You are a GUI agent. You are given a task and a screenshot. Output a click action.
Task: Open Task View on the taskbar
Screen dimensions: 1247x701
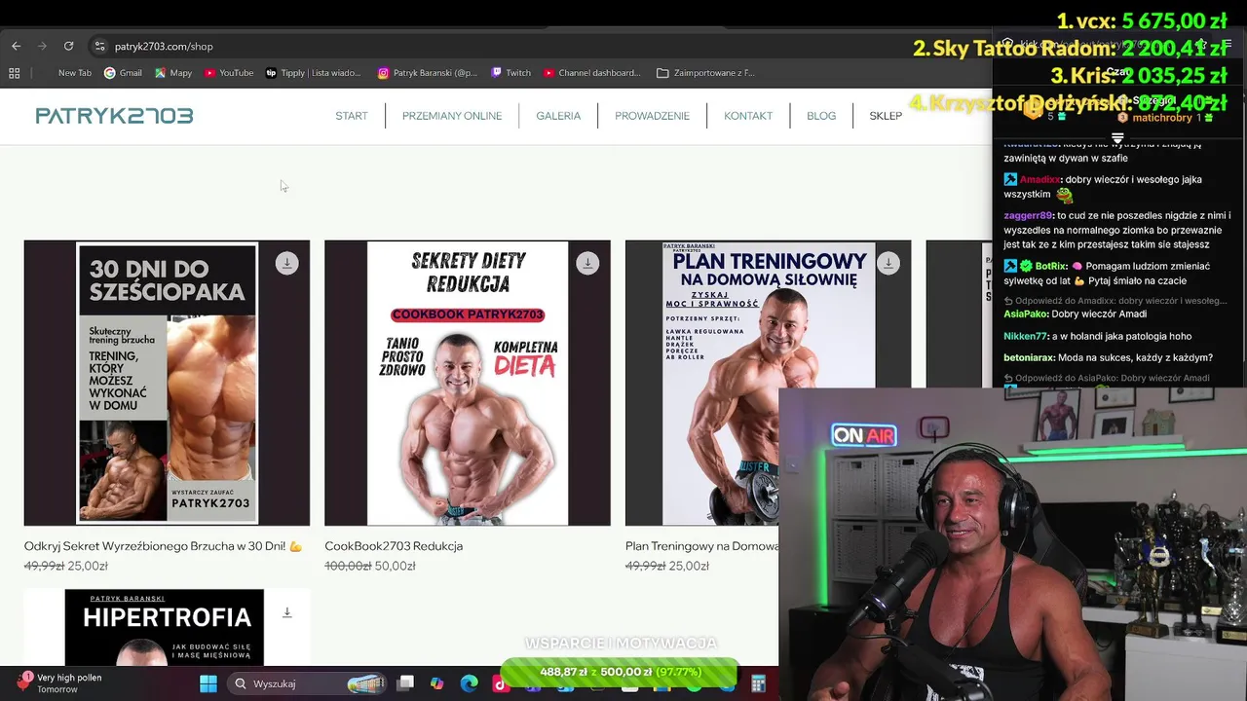(x=406, y=683)
